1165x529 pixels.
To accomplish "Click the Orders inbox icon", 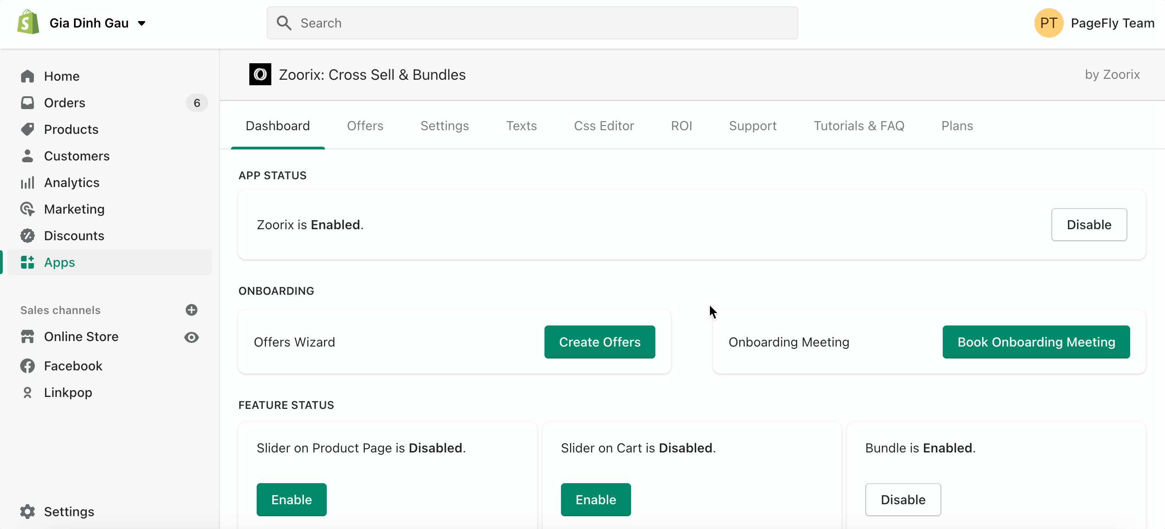I will (x=27, y=103).
